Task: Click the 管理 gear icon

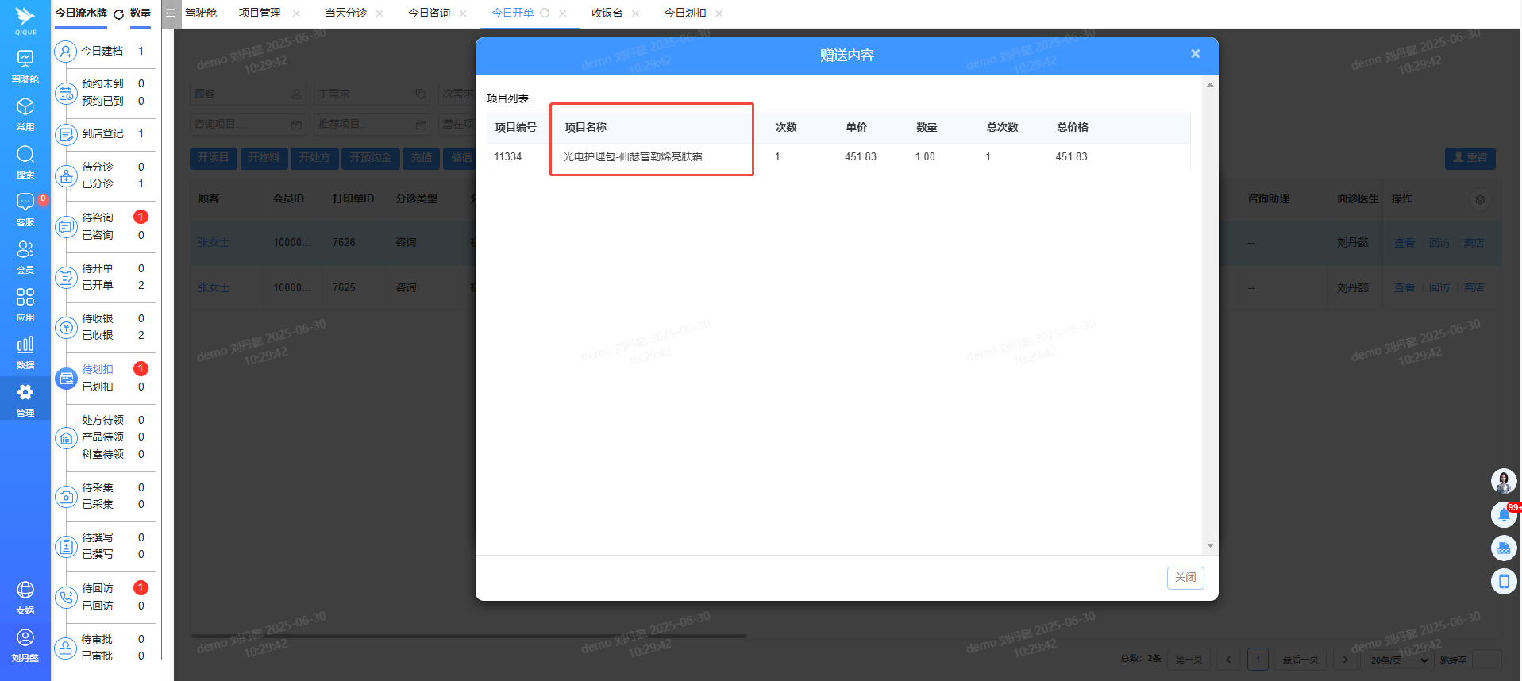Action: (25, 399)
